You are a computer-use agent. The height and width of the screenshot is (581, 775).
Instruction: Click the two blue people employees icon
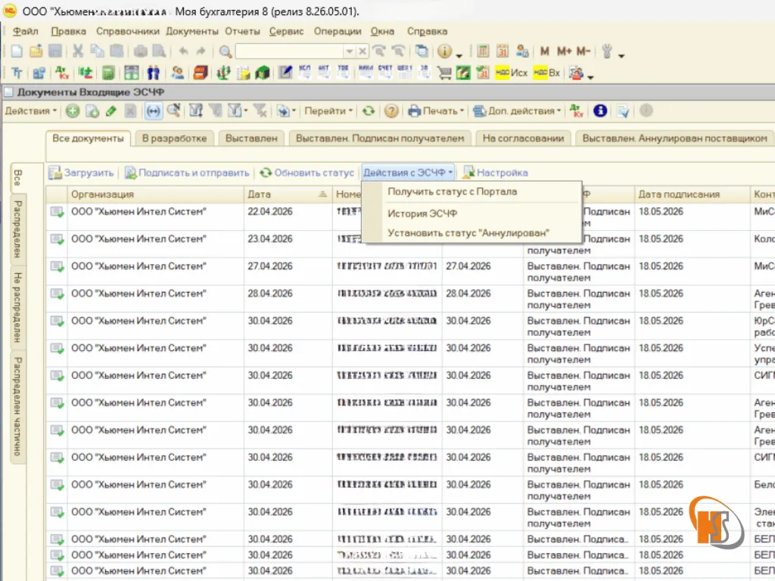[x=154, y=73]
